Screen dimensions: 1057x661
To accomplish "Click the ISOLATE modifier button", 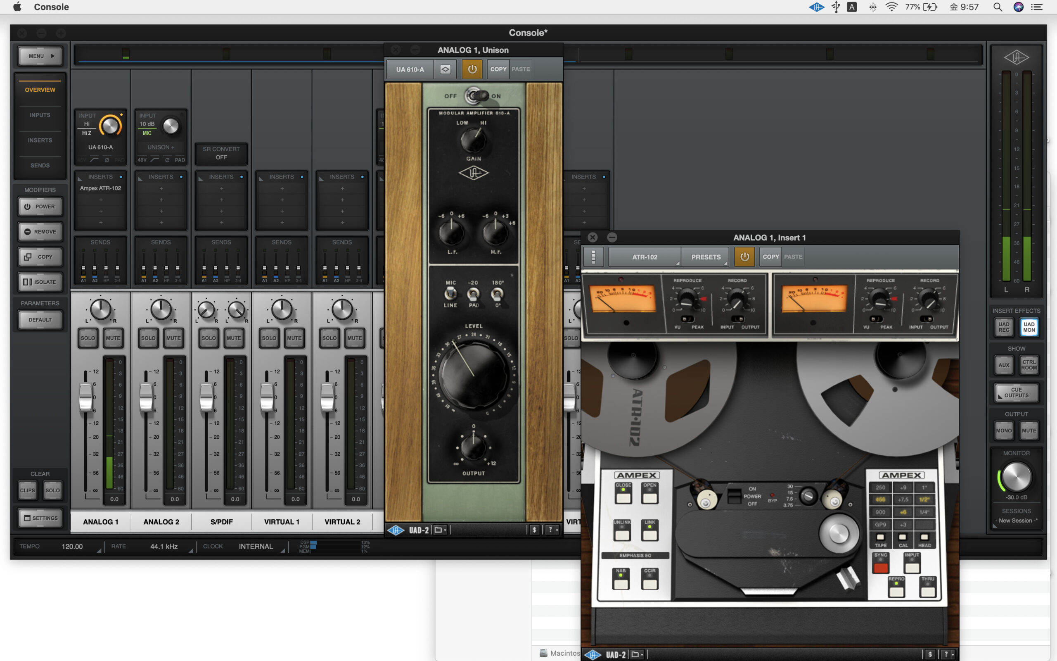I will [x=40, y=282].
